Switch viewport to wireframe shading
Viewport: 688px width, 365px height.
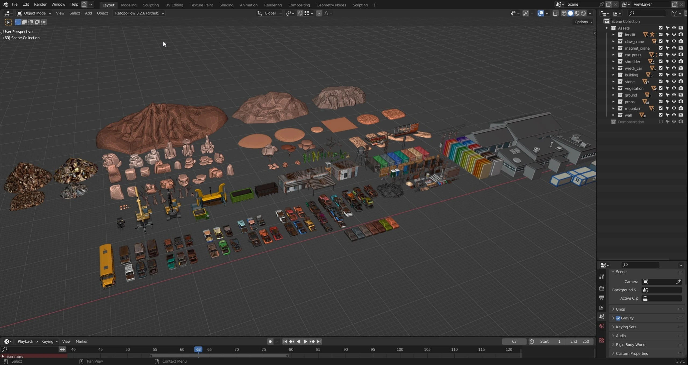coord(564,13)
